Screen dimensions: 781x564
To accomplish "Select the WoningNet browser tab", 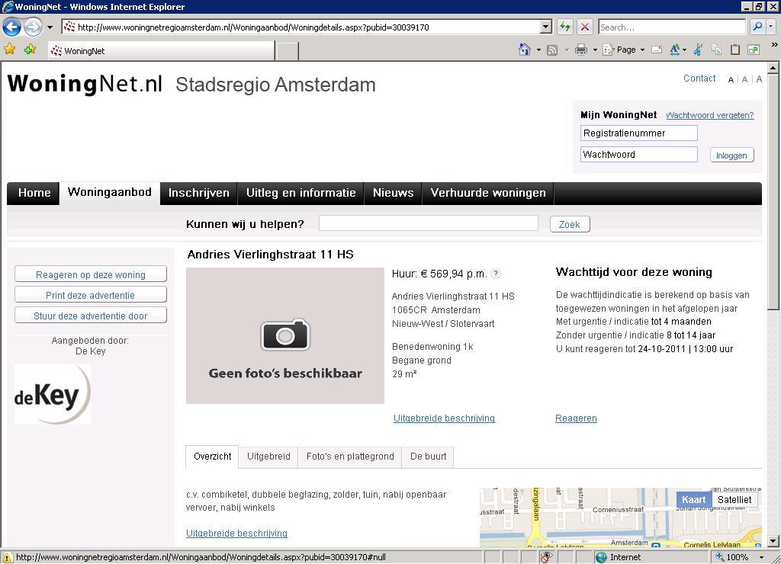I will 161,51.
